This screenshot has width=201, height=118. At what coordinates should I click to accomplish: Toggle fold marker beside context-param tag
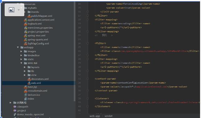(x=88, y=79)
